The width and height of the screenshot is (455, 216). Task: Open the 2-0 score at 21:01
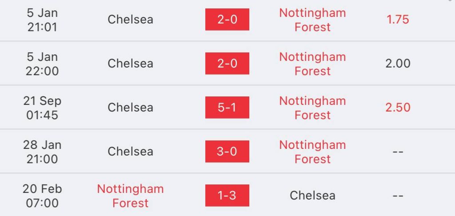227,20
